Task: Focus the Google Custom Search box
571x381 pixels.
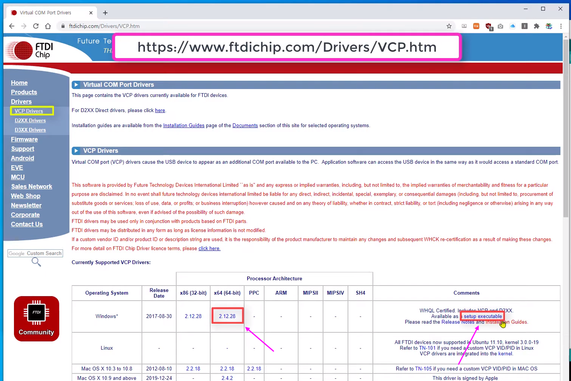Action: click(35, 253)
